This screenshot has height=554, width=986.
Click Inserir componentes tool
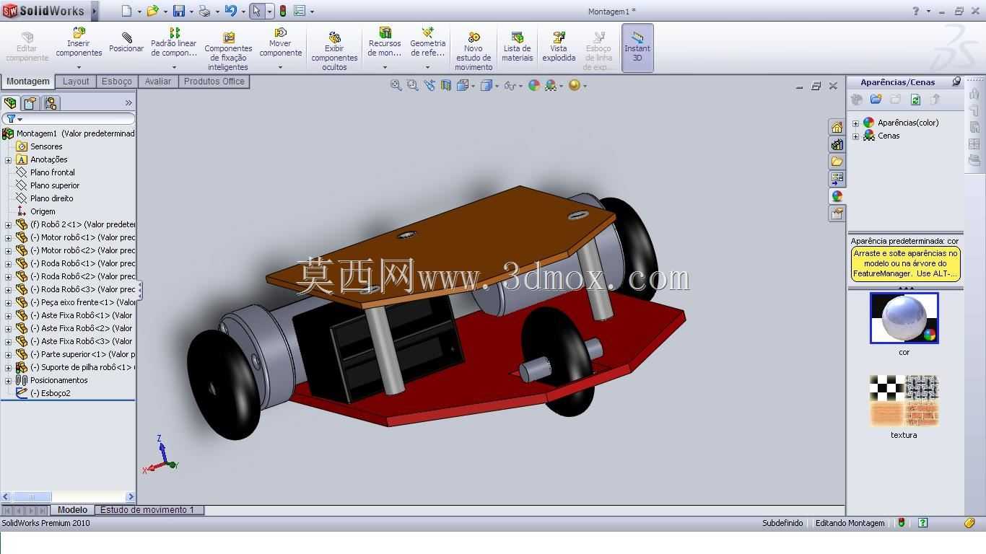[x=79, y=43]
